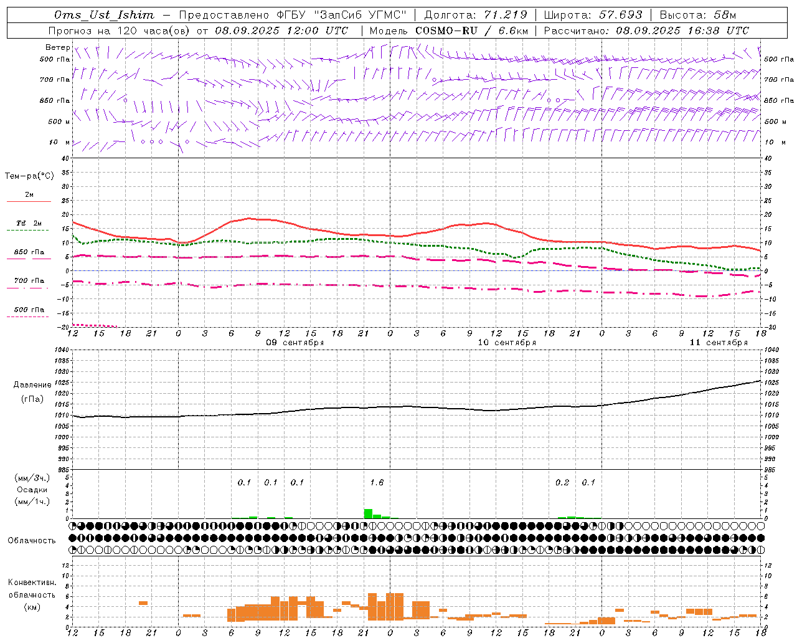Click the date label 11 сентября
The image size is (797, 638).
pyautogui.click(x=719, y=343)
